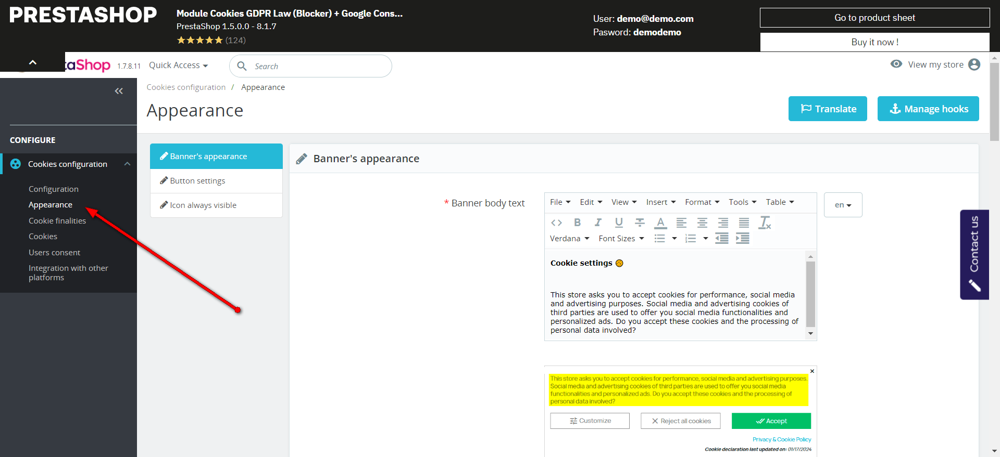Open the editor Insert menu
The height and width of the screenshot is (457, 1000).
(661, 202)
